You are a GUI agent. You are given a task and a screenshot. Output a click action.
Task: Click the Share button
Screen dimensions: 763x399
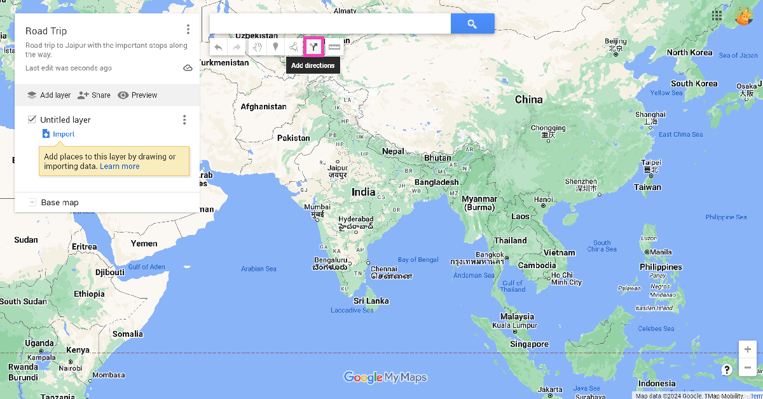[x=94, y=95]
